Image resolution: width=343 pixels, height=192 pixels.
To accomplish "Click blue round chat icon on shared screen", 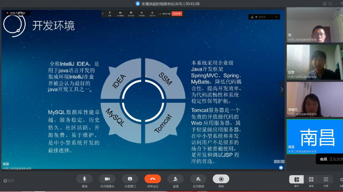I will 281,168.
